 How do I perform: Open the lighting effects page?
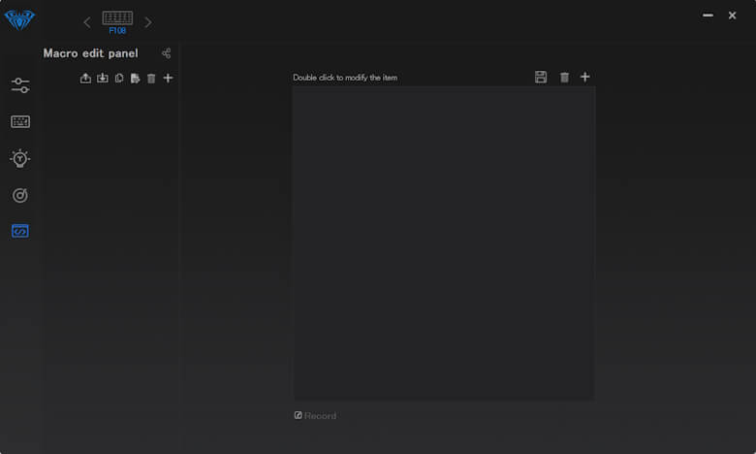(x=20, y=158)
